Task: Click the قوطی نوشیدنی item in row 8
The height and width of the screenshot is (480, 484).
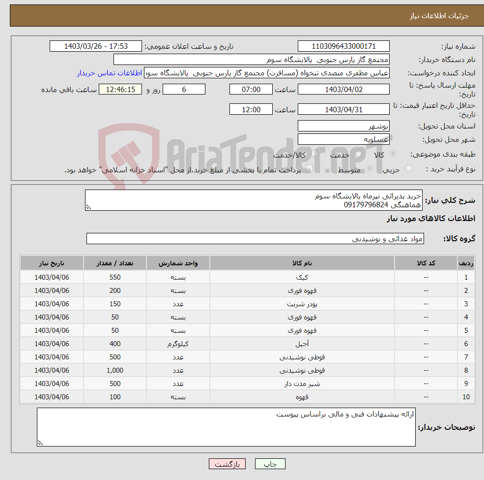Action: click(x=302, y=370)
